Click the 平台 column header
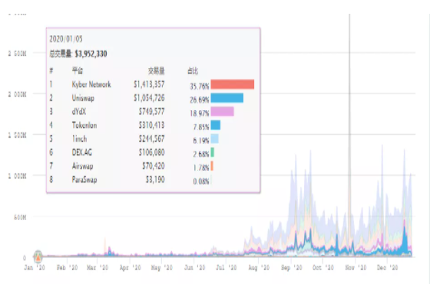This screenshot has width=430, height=284. (x=78, y=70)
